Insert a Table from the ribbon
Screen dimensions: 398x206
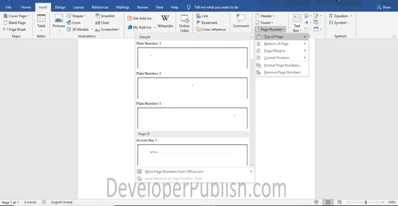click(41, 23)
